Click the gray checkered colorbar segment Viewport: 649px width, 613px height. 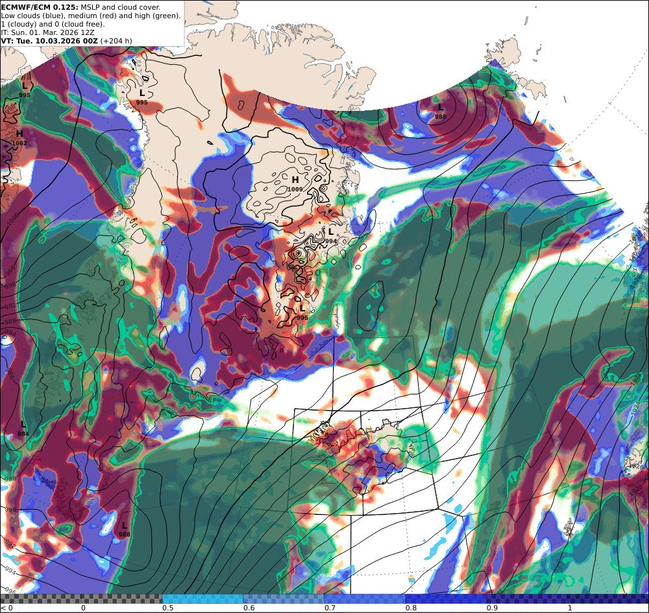pos(81,599)
